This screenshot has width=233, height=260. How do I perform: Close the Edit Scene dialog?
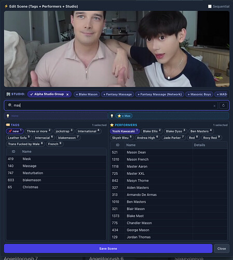click(x=222, y=249)
